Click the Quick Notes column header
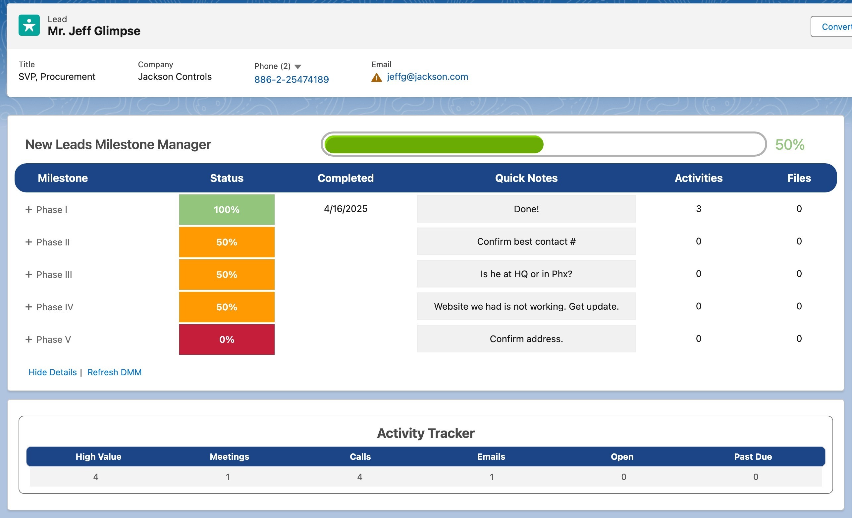852x518 pixels. [x=526, y=178]
